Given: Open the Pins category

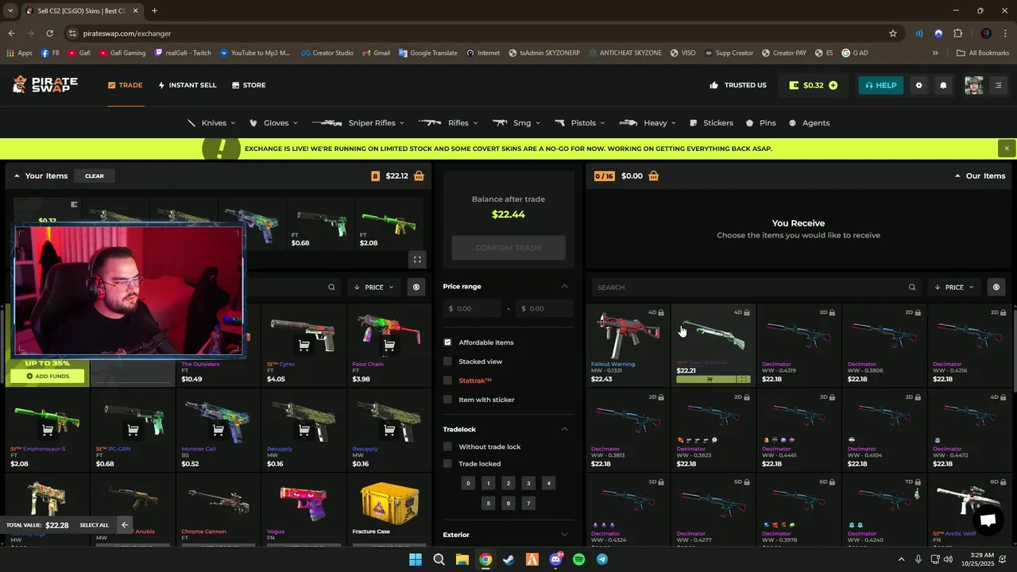Looking at the screenshot, I should pos(761,123).
